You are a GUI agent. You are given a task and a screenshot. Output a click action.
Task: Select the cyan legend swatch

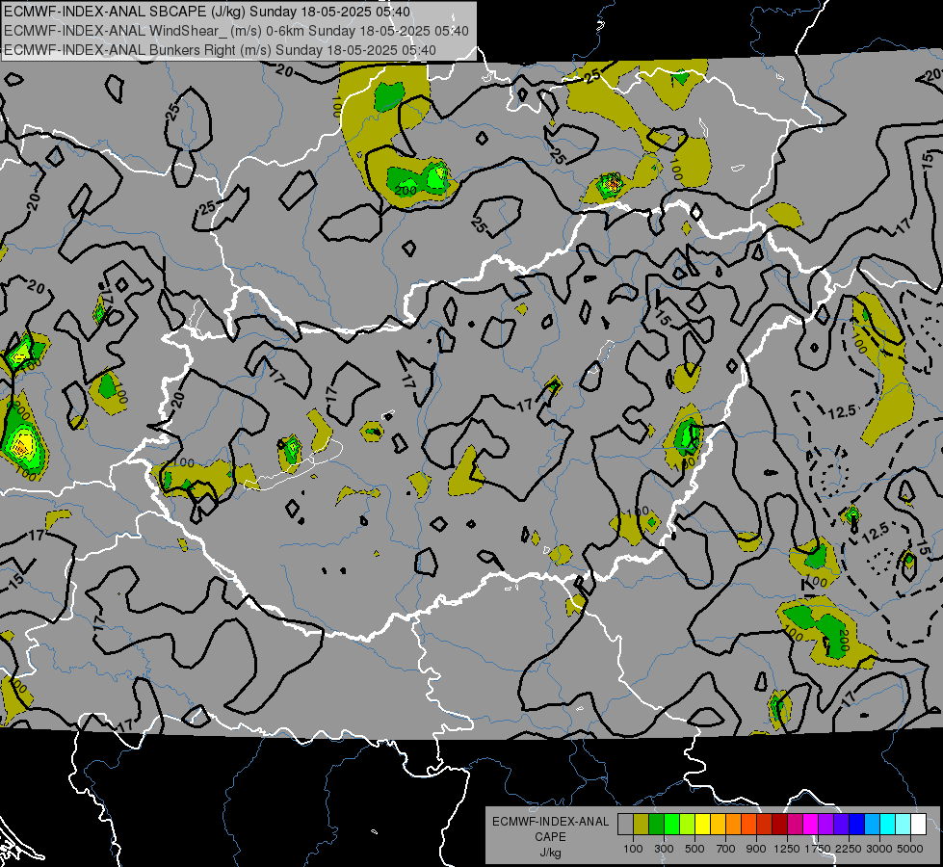pos(888,825)
